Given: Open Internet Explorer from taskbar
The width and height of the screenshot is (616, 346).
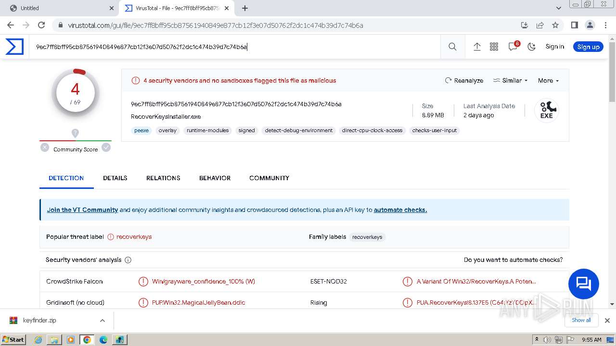Looking at the screenshot, I should click(x=38, y=340).
